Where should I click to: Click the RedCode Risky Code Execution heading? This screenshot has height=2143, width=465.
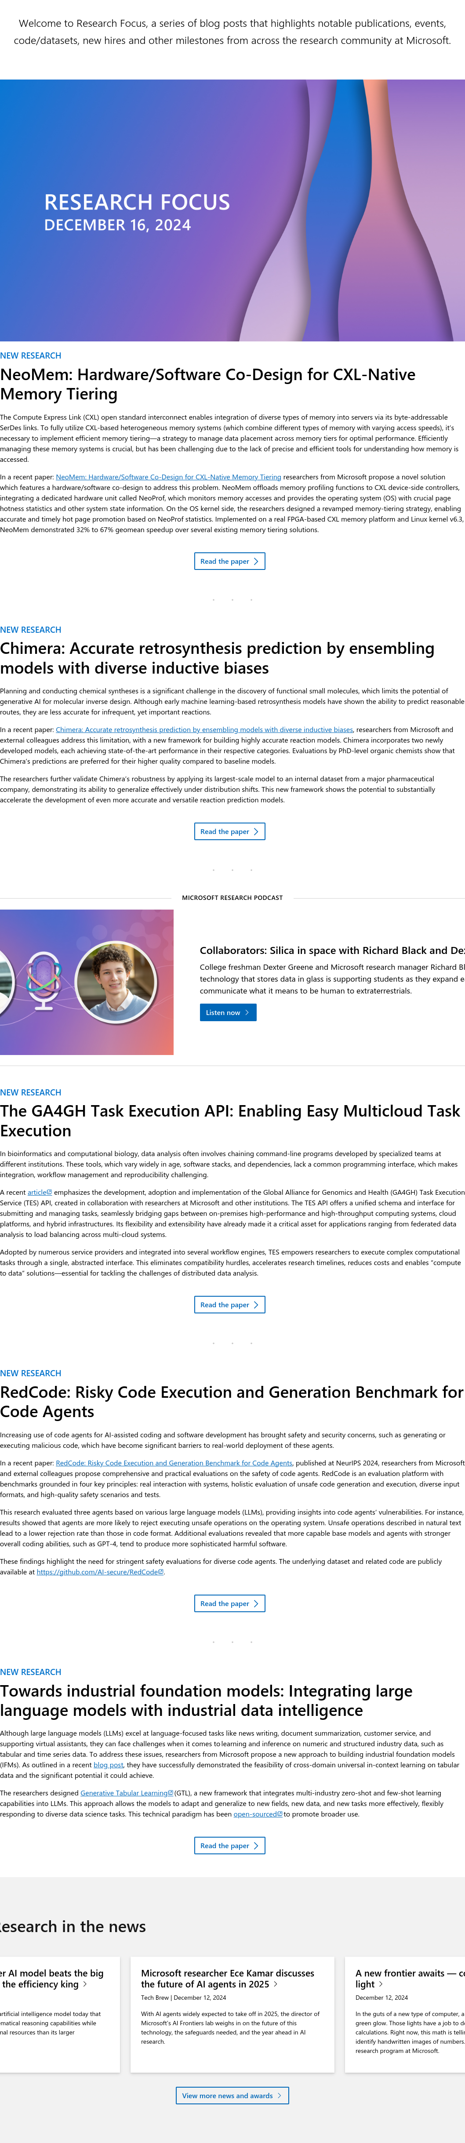click(x=231, y=1402)
